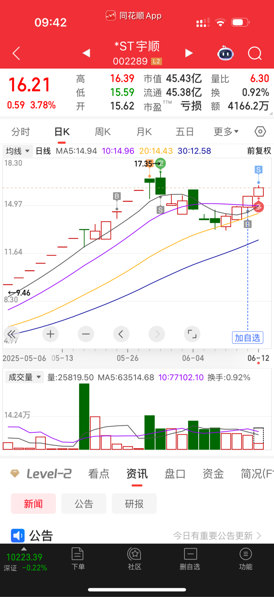Screen dimensions: 274x597
Task: Move chart right with arrow button
Action: coord(157,334)
